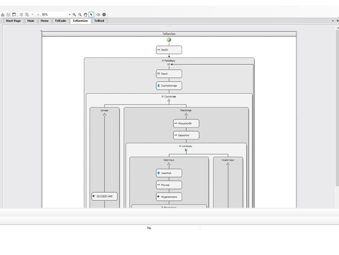Click the green start node of TelGenGen
339x255 pixels.
[x=169, y=40]
